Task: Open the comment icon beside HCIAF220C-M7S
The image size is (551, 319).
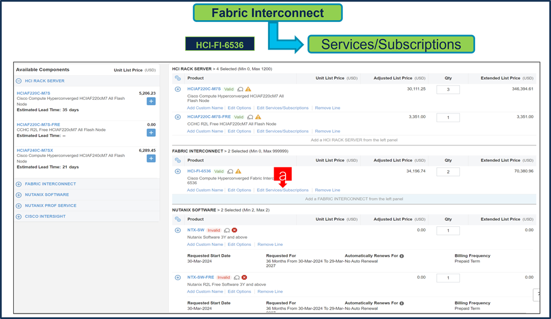Action: click(240, 89)
